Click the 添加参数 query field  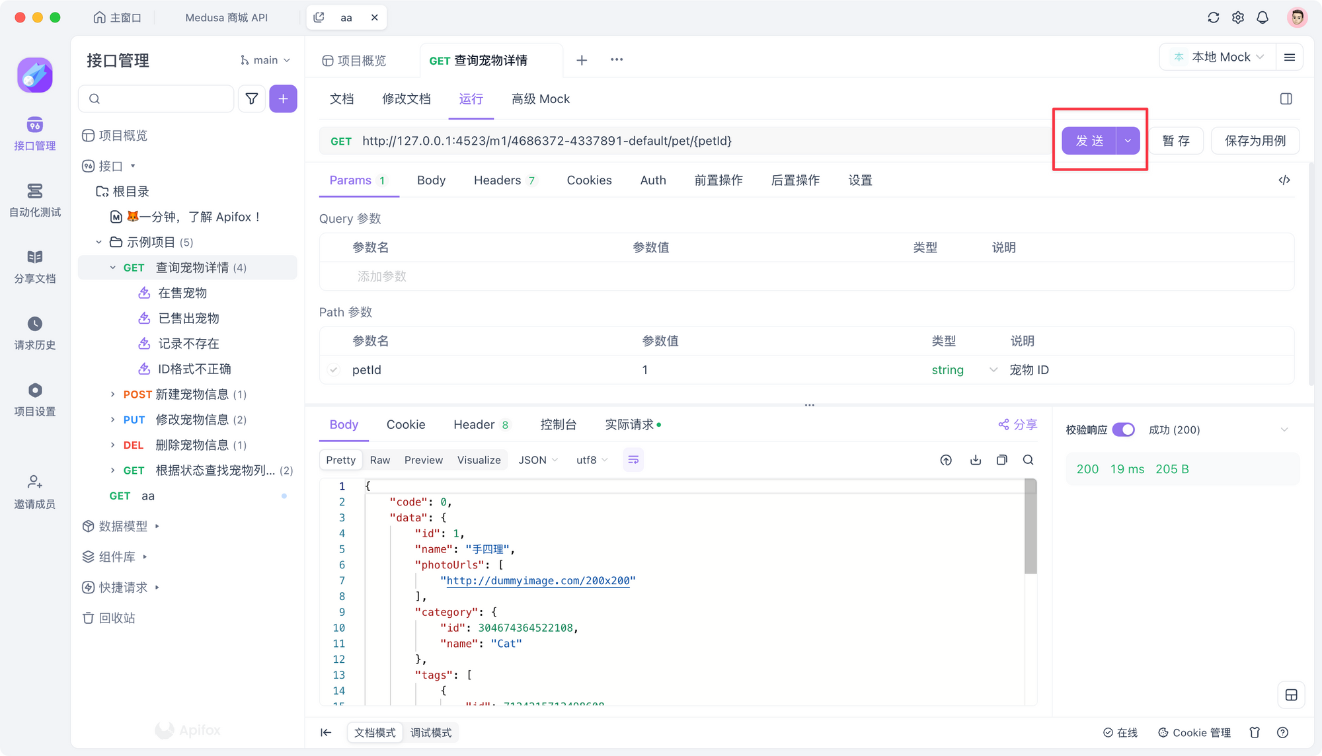pyautogui.click(x=381, y=276)
